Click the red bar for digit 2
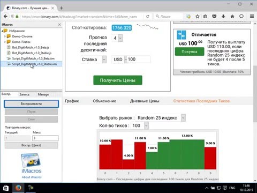 tap(128, 165)
